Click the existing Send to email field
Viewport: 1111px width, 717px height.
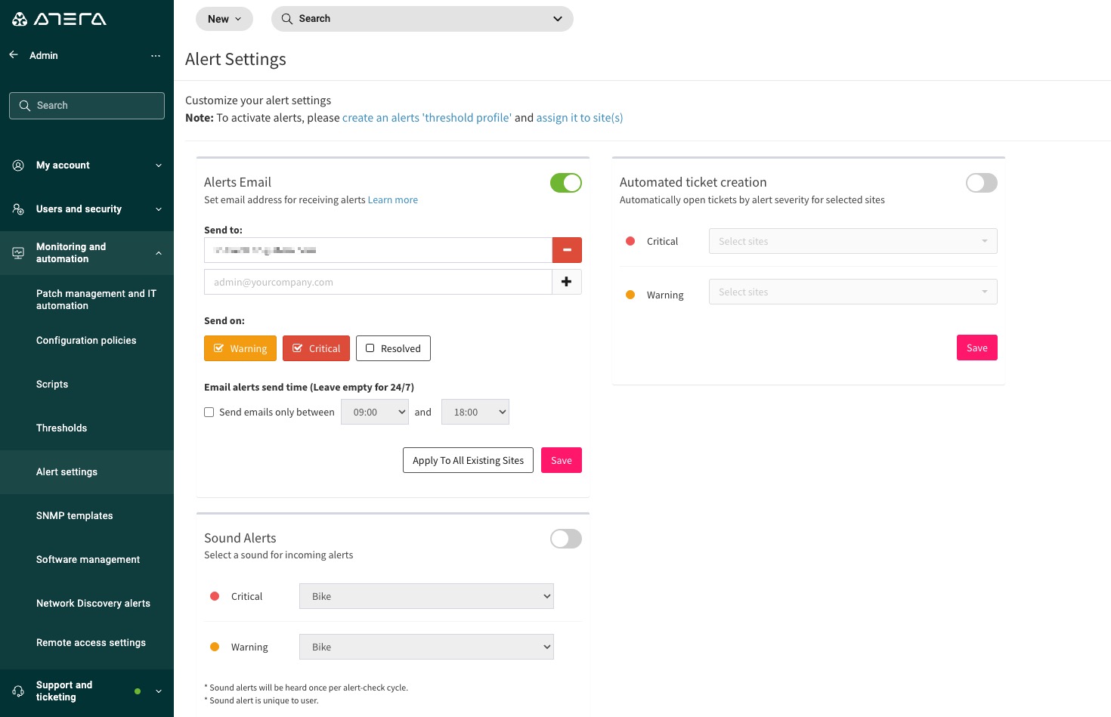click(378, 250)
